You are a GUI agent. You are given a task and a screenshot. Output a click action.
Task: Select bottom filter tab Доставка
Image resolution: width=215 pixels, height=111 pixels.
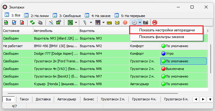click(43, 99)
